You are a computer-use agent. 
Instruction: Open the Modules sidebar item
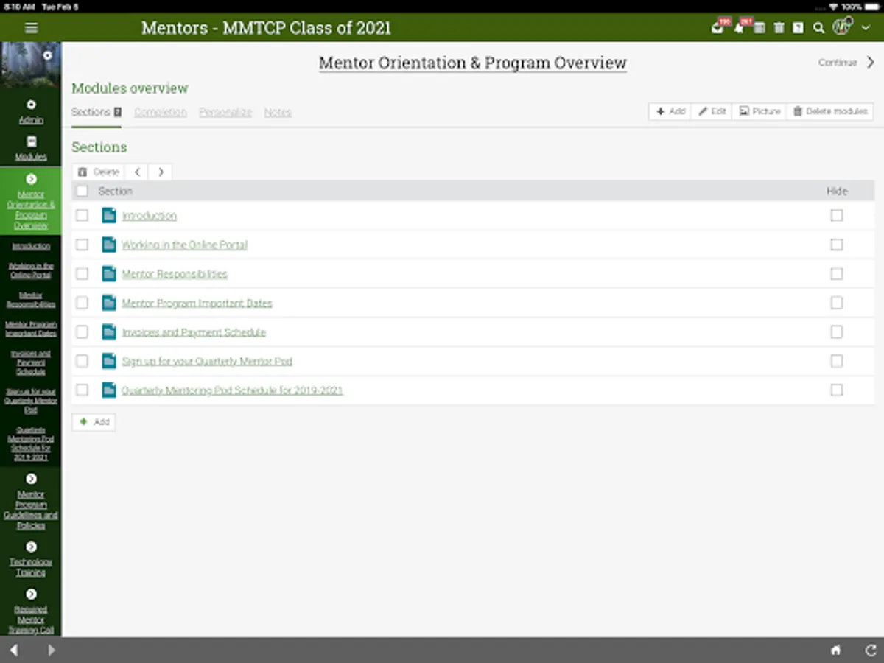(31, 149)
